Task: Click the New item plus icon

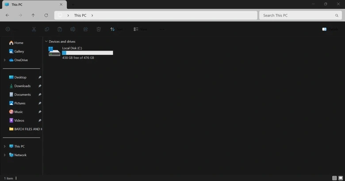Action: click(8, 29)
